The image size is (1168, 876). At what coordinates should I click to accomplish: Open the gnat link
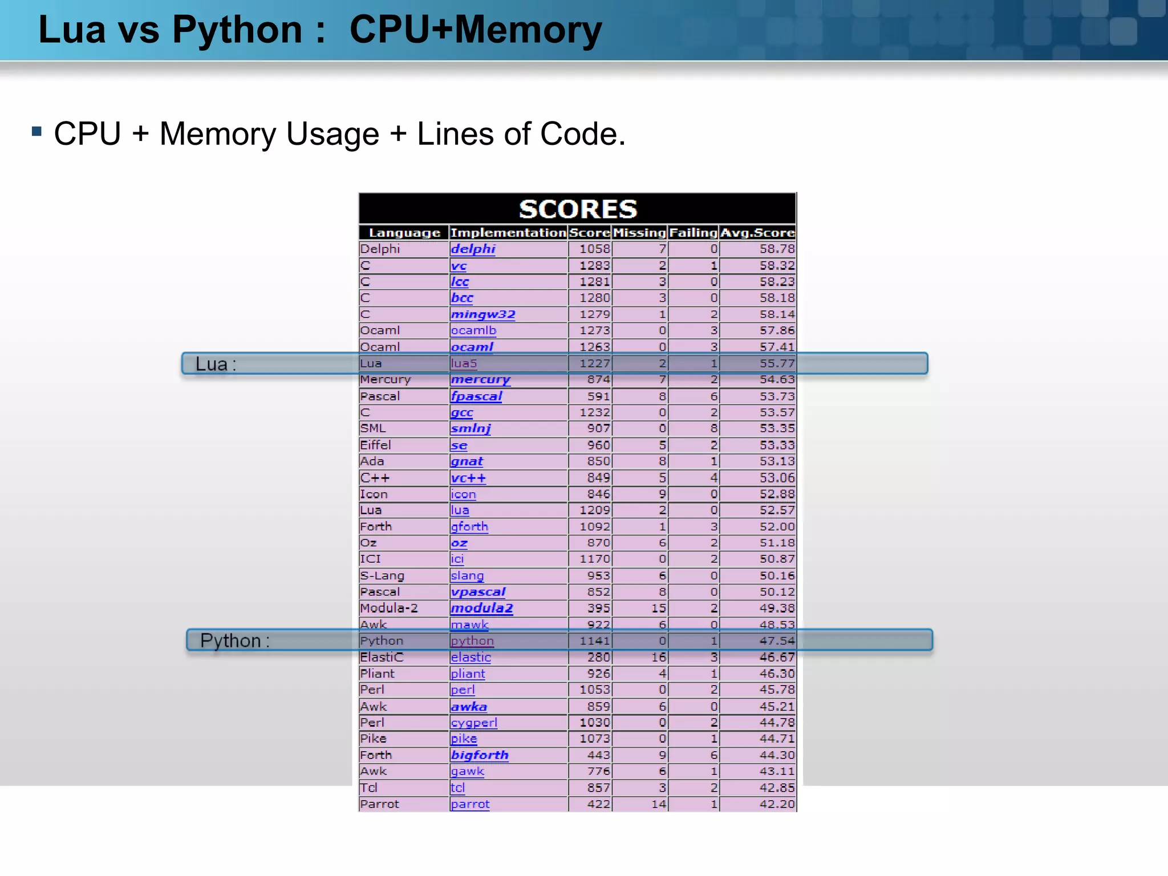pos(467,461)
